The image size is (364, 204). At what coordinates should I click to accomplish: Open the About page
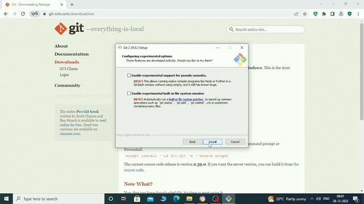(x=61, y=46)
